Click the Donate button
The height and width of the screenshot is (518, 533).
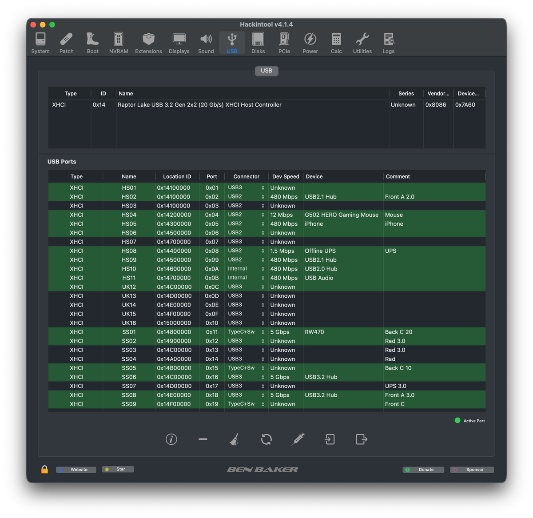pyautogui.click(x=423, y=470)
